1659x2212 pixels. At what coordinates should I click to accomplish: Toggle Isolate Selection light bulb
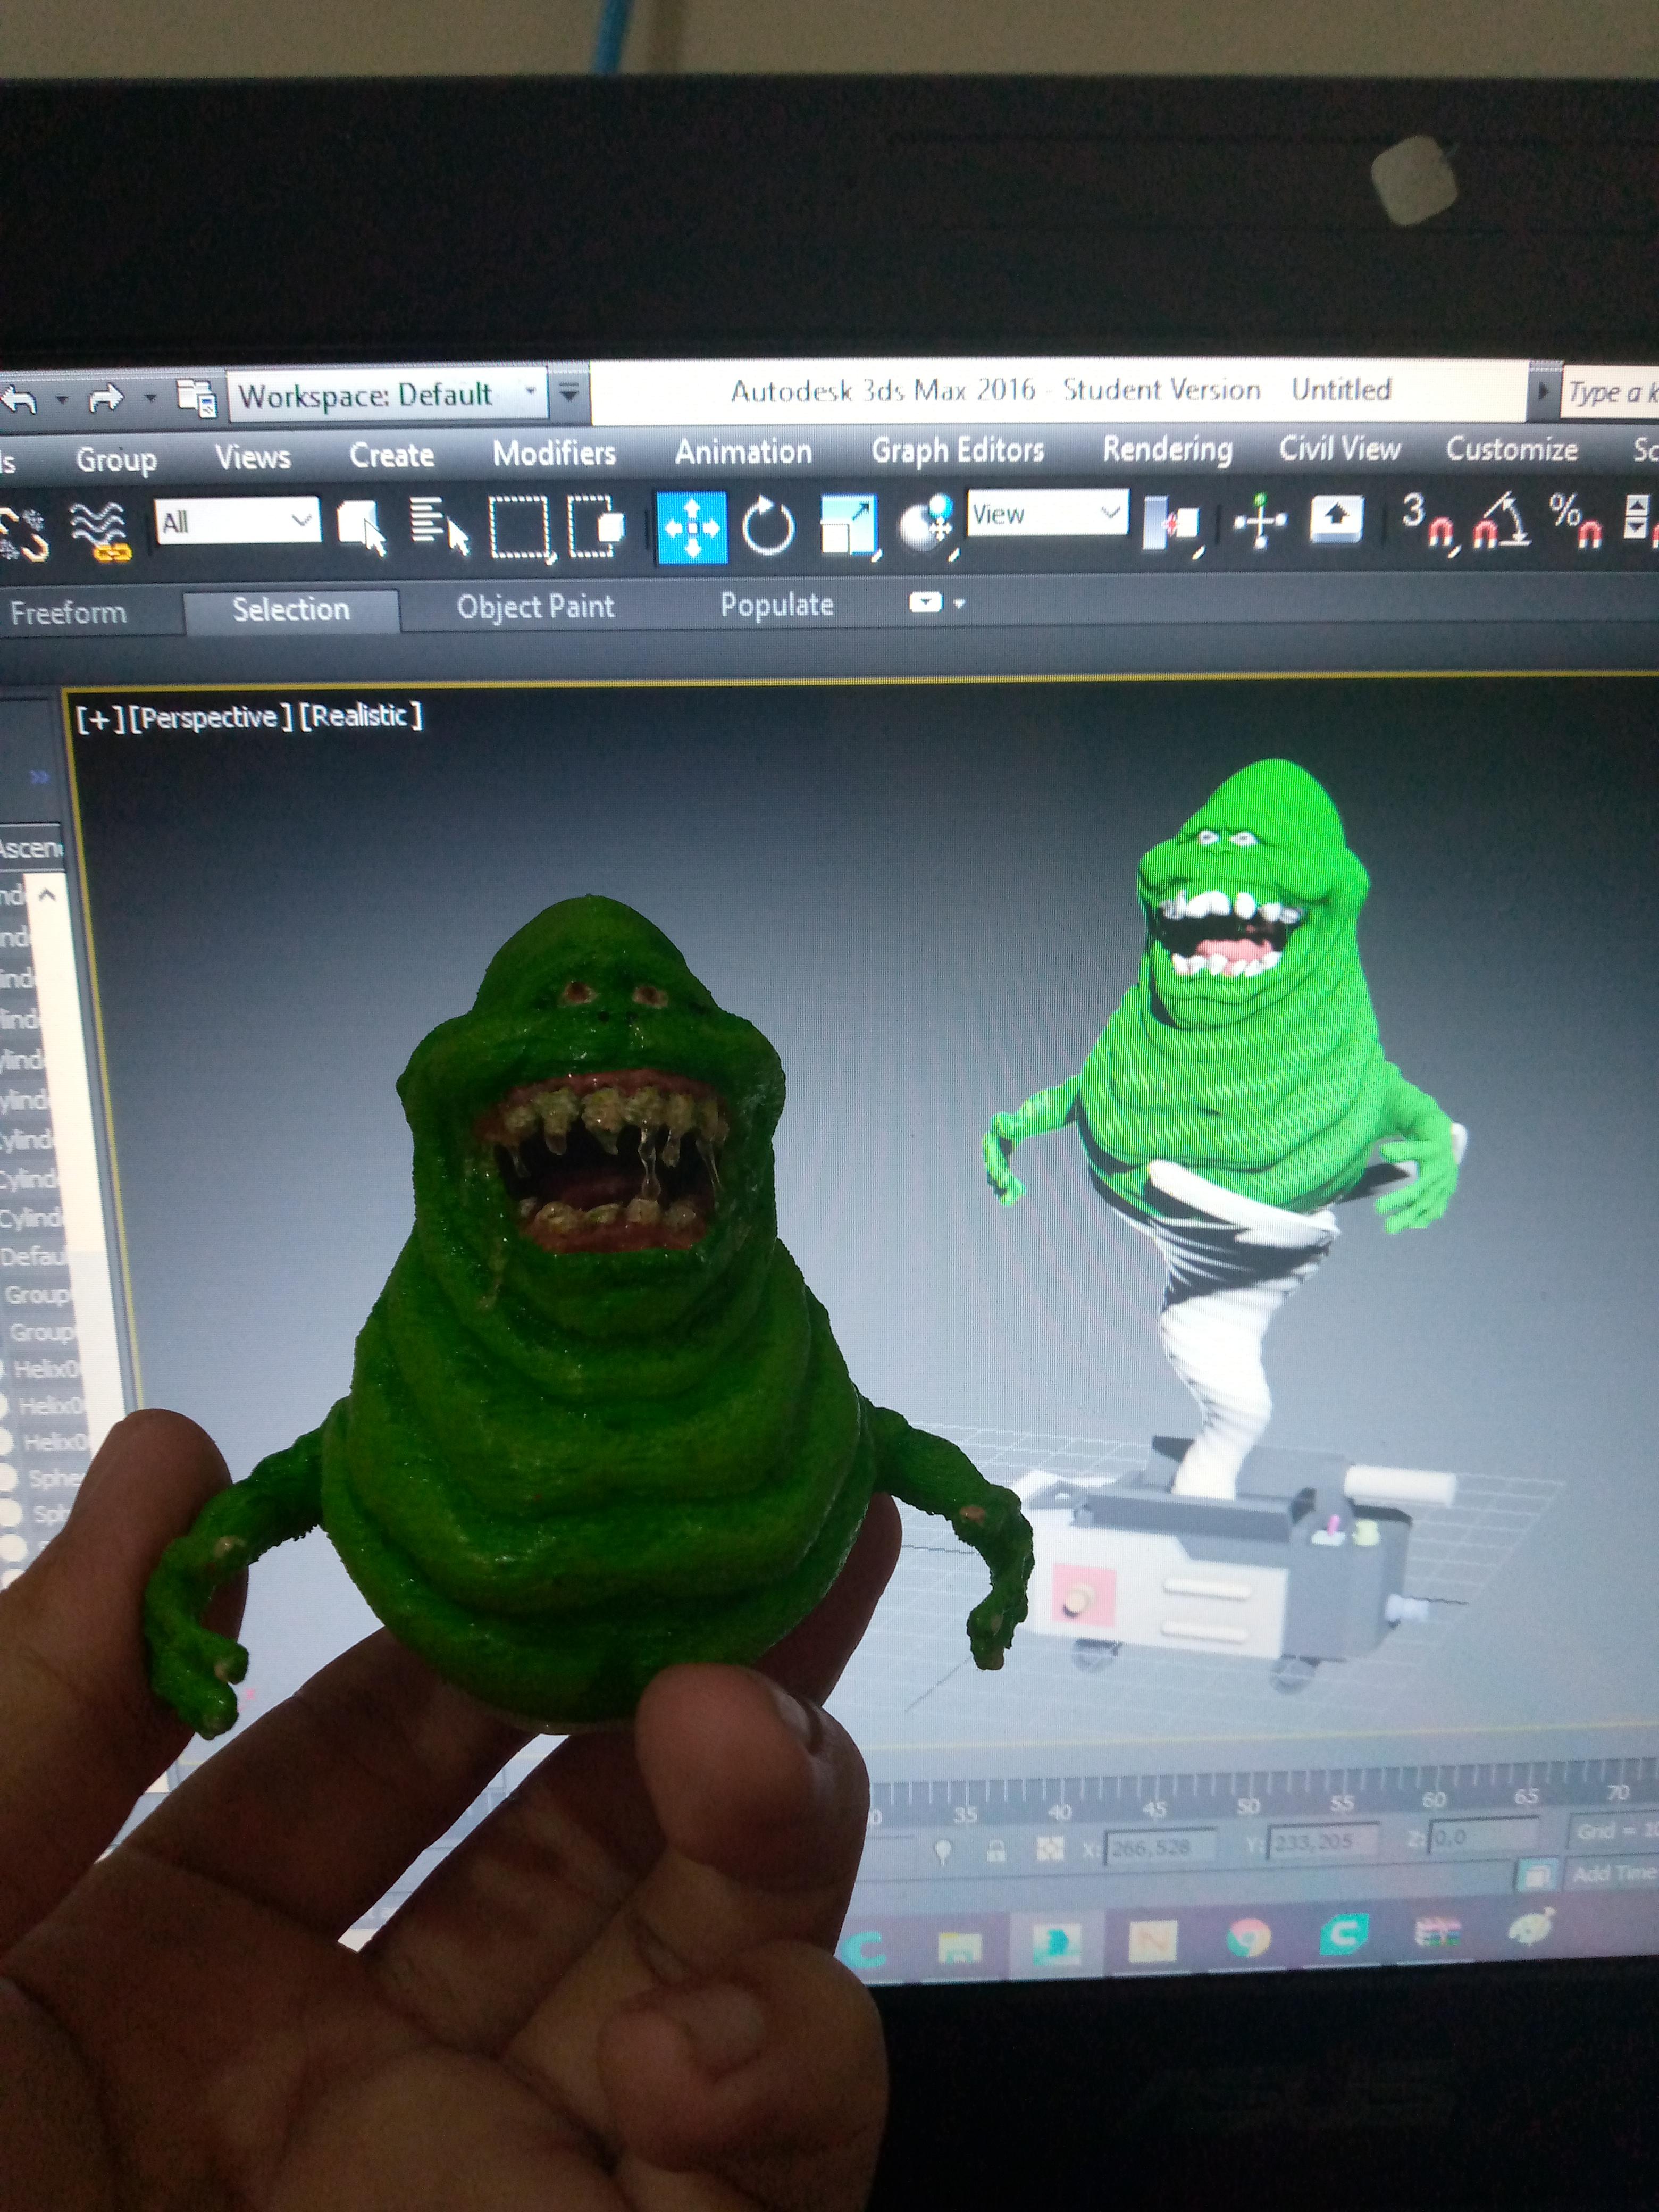tap(942, 1851)
